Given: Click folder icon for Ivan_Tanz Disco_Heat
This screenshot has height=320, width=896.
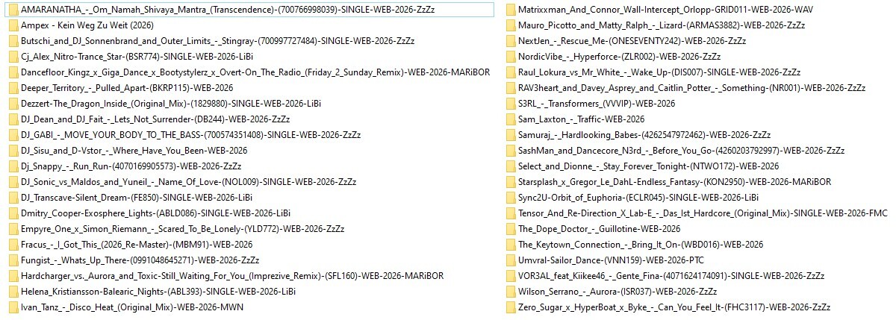Looking at the screenshot, I should [x=13, y=307].
